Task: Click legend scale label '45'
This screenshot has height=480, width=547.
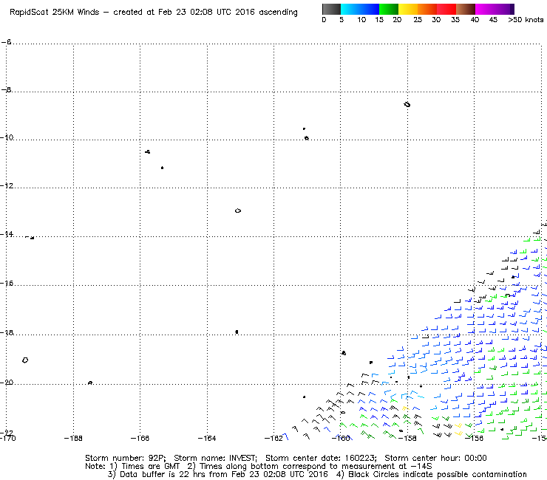Action: click(493, 20)
